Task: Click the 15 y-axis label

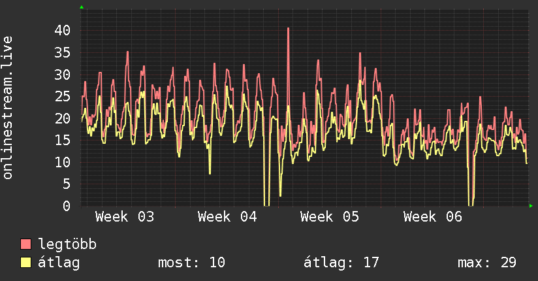Action: [63, 140]
